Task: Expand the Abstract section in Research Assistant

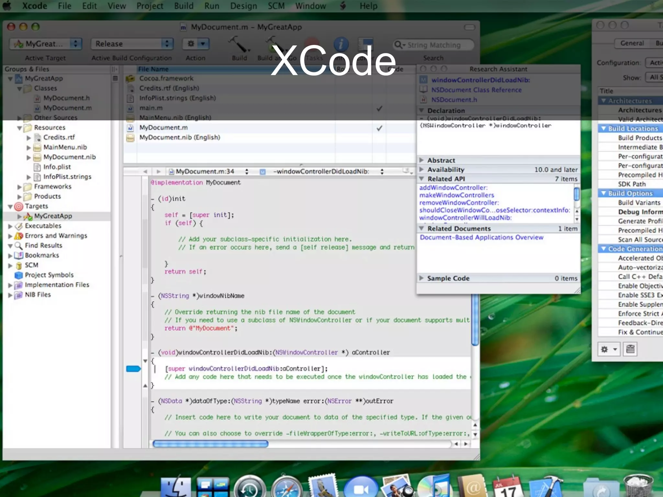Action: click(421, 160)
